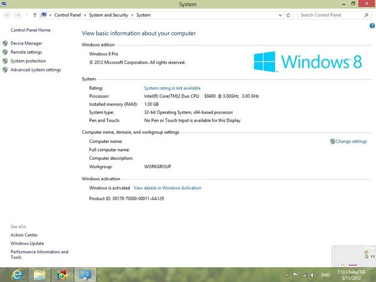Open Device Manager
This screenshot has height=282, width=376.
[26, 43]
